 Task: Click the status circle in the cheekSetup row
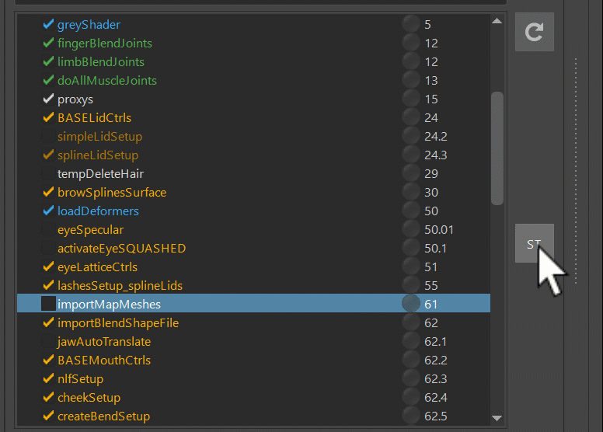(411, 397)
